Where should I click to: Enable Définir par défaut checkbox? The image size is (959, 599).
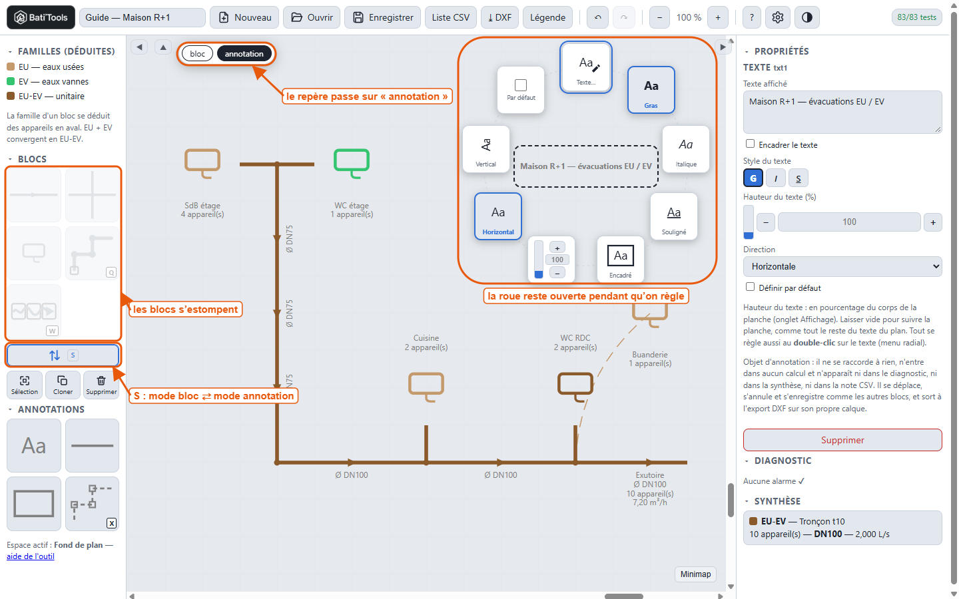pos(751,287)
